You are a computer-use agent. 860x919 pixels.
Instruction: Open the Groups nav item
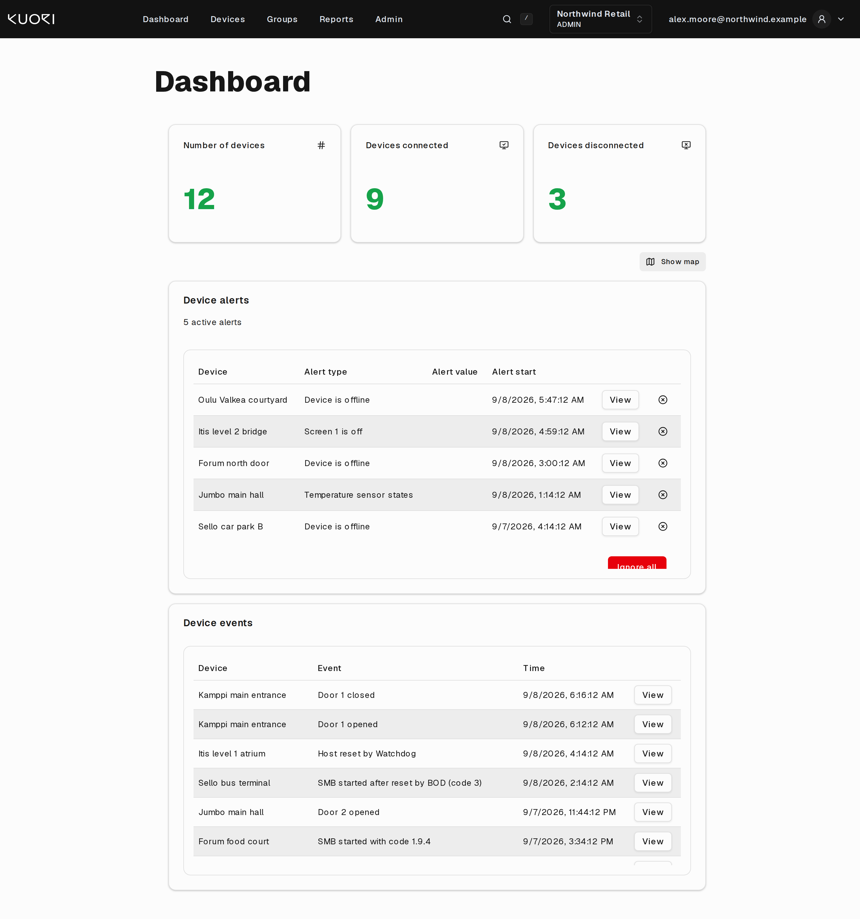tap(282, 19)
